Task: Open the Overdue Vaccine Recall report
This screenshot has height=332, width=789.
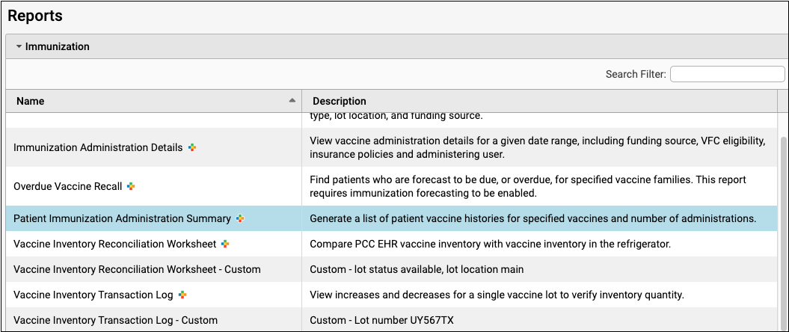Action: (x=68, y=186)
